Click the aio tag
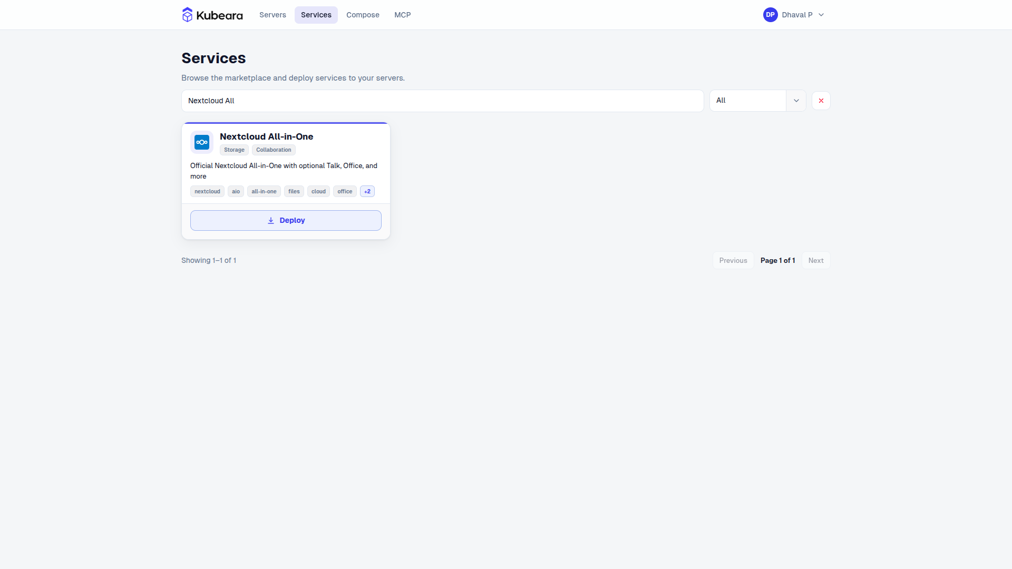The width and height of the screenshot is (1012, 569). [236, 192]
